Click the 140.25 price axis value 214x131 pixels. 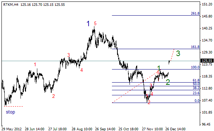[x=207, y=28]
